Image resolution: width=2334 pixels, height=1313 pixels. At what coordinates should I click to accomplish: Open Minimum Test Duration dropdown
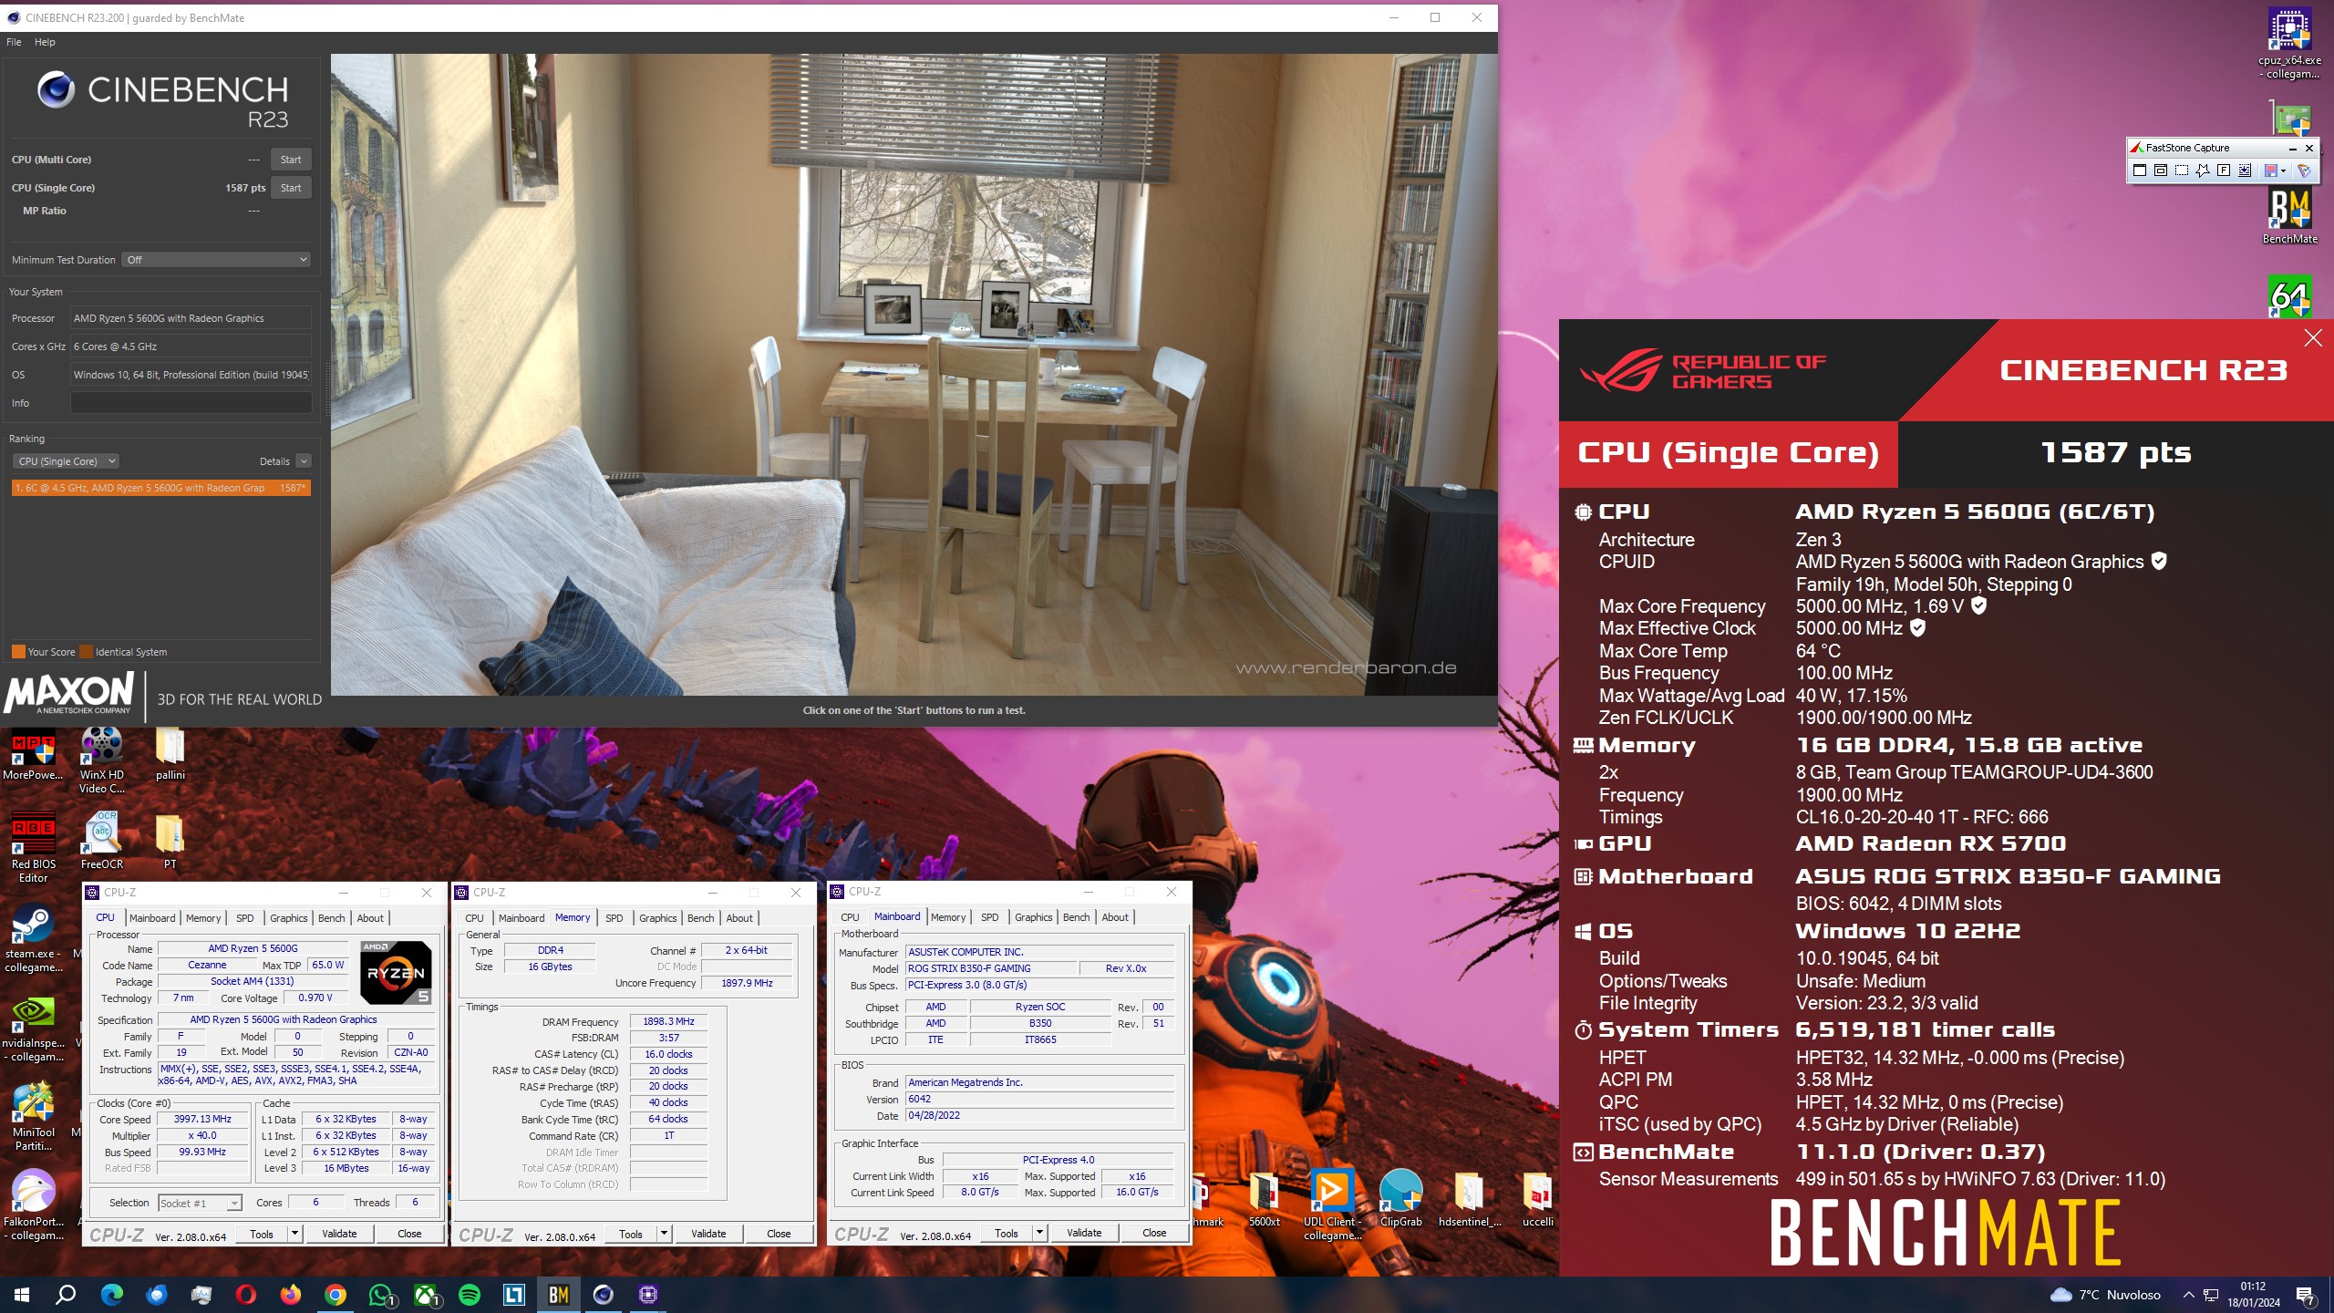[x=217, y=260]
